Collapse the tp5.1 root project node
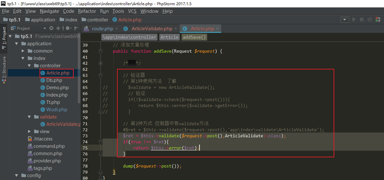This screenshot has width=384, height=180. [x=11, y=36]
